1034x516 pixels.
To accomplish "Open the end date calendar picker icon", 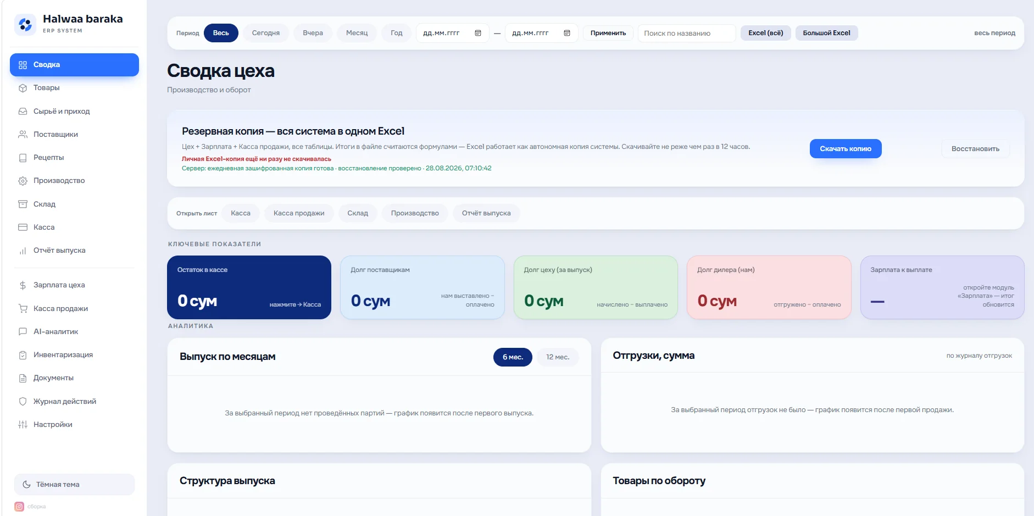I will (567, 33).
